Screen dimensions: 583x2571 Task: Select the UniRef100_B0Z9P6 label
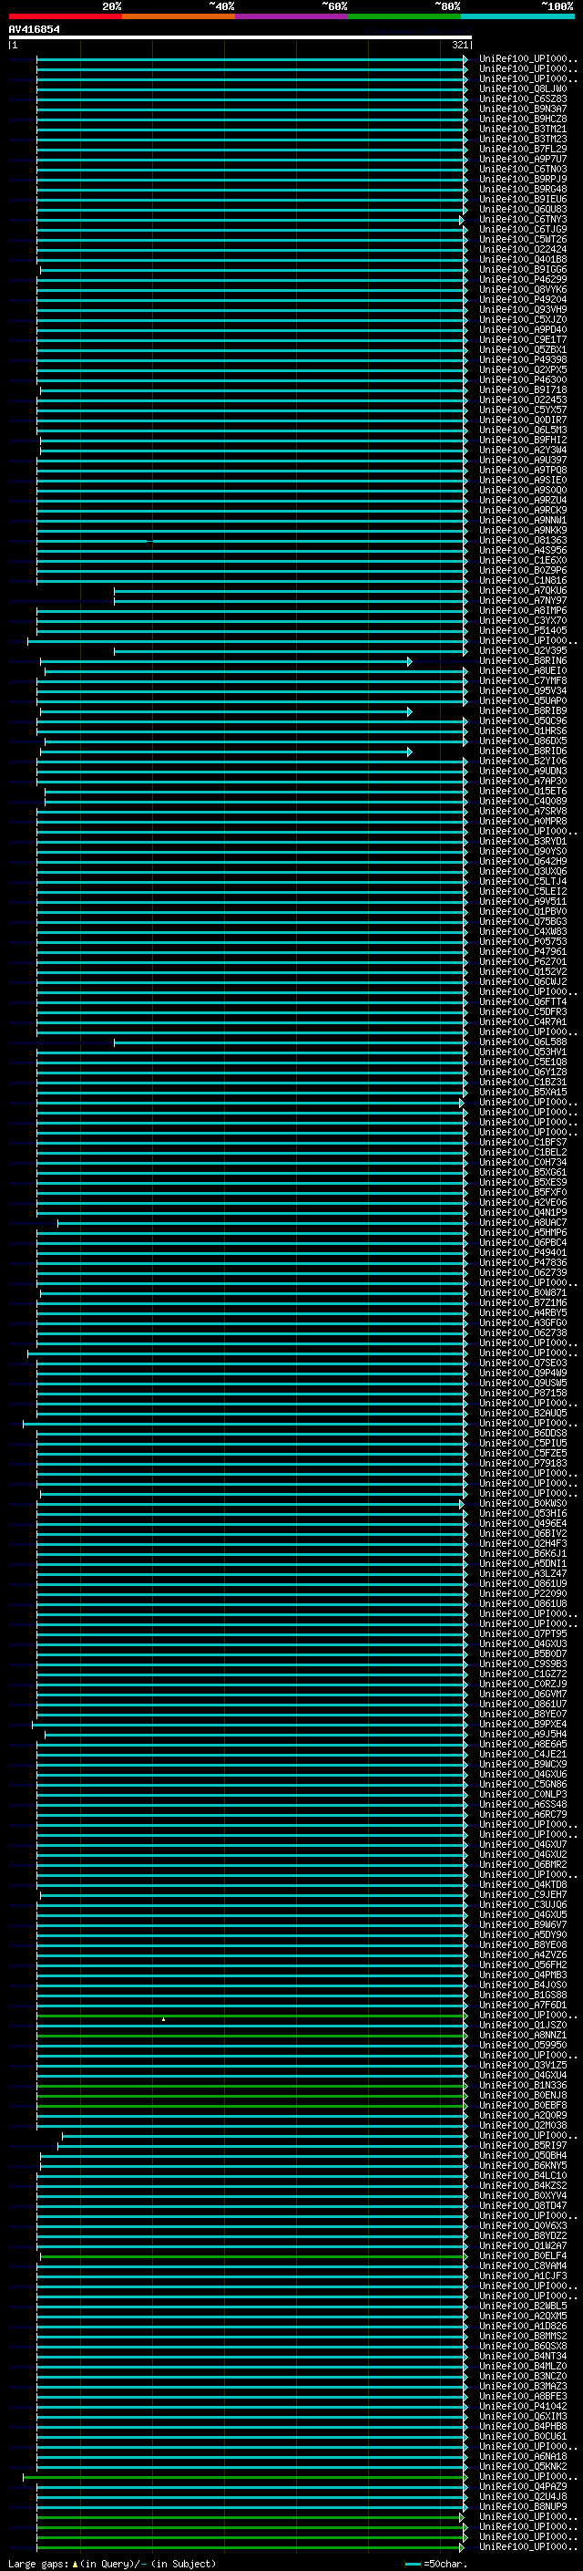point(523,571)
